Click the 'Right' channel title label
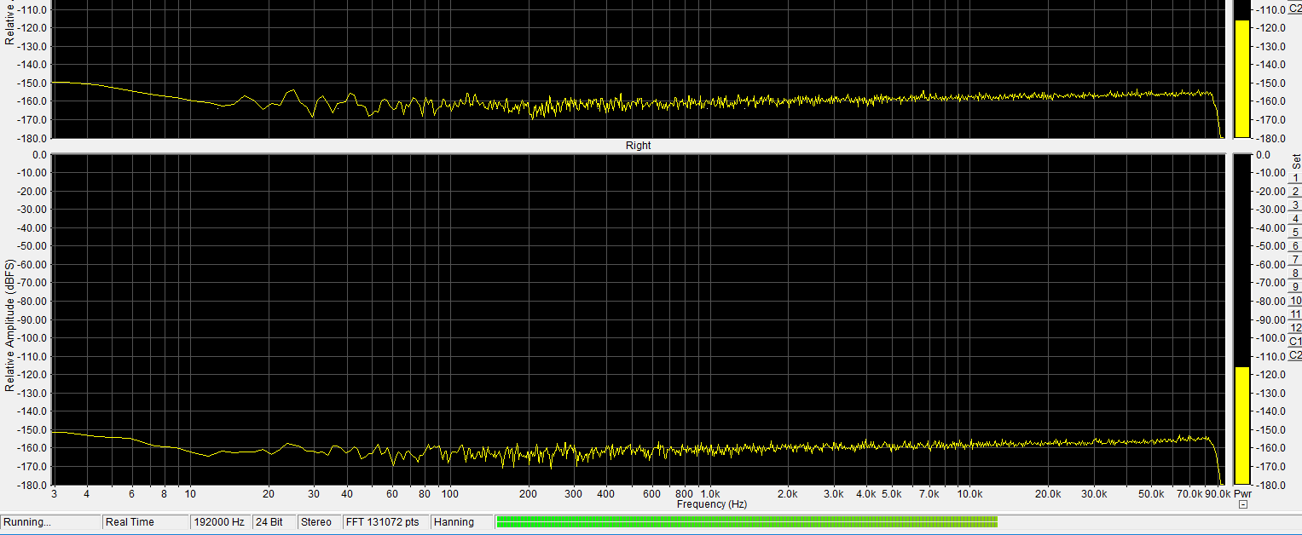The height and width of the screenshot is (535, 1302). pos(638,146)
